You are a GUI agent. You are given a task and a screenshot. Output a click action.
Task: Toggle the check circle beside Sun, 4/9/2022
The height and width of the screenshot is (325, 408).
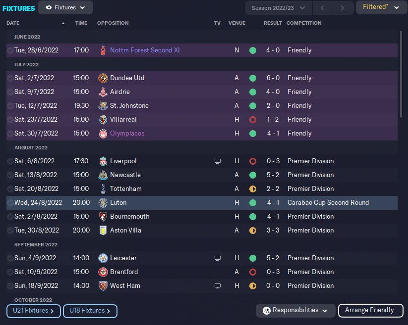click(x=10, y=258)
